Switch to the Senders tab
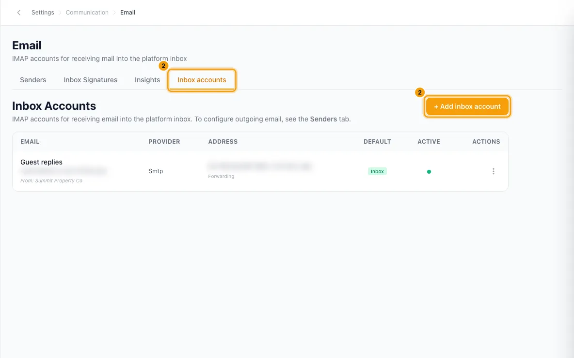The height and width of the screenshot is (358, 574). pos(33,80)
